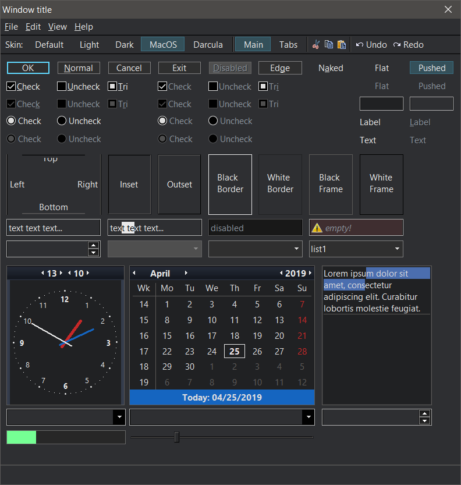The width and height of the screenshot is (461, 485).
Task: Select the first Uncheck radio button
Action: [62, 121]
